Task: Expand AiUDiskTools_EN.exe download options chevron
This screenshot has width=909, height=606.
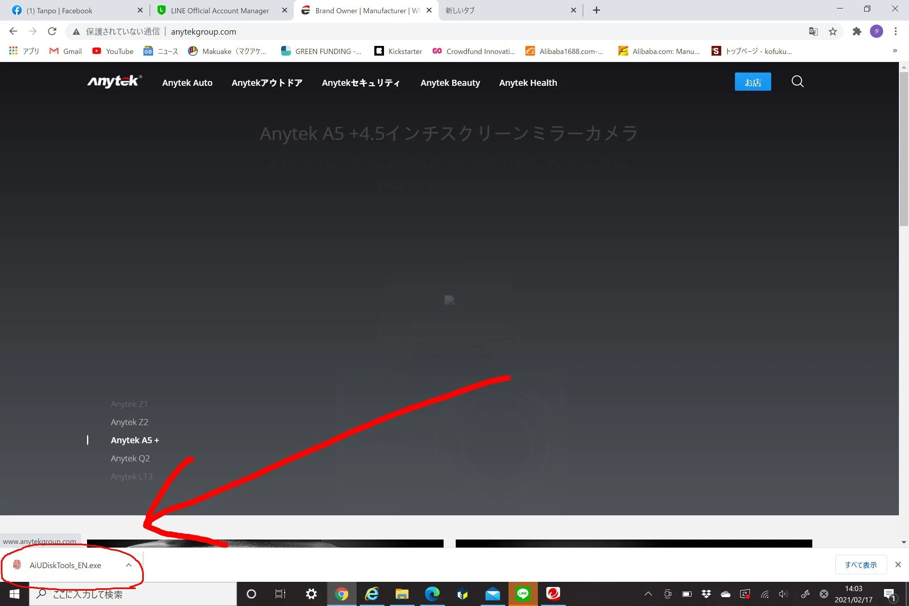Action: click(x=129, y=565)
